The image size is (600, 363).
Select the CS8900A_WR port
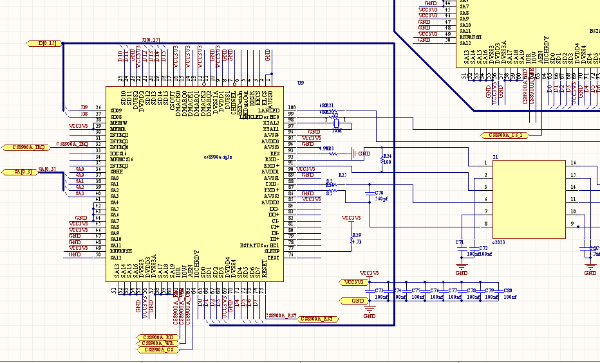click(x=158, y=343)
